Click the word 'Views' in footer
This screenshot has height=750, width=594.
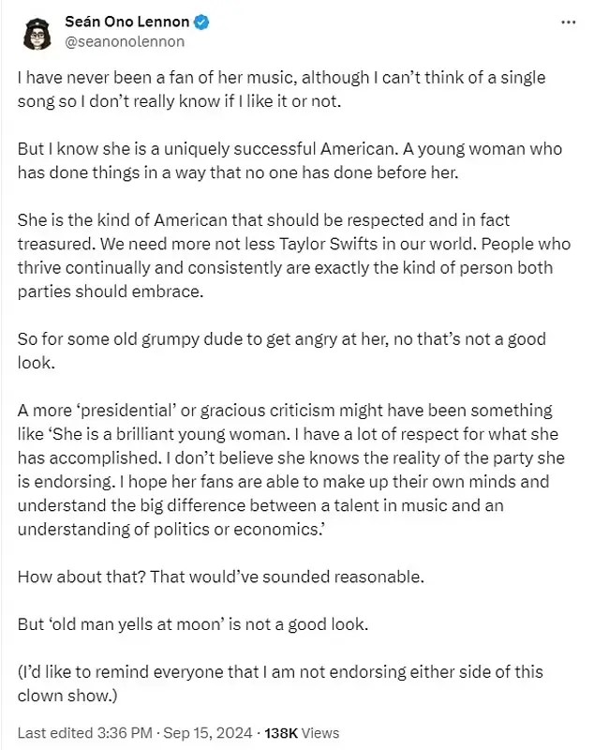(320, 733)
